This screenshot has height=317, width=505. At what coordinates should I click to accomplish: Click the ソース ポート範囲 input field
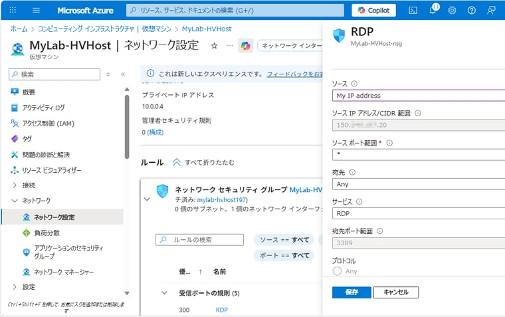pyautogui.click(x=417, y=155)
